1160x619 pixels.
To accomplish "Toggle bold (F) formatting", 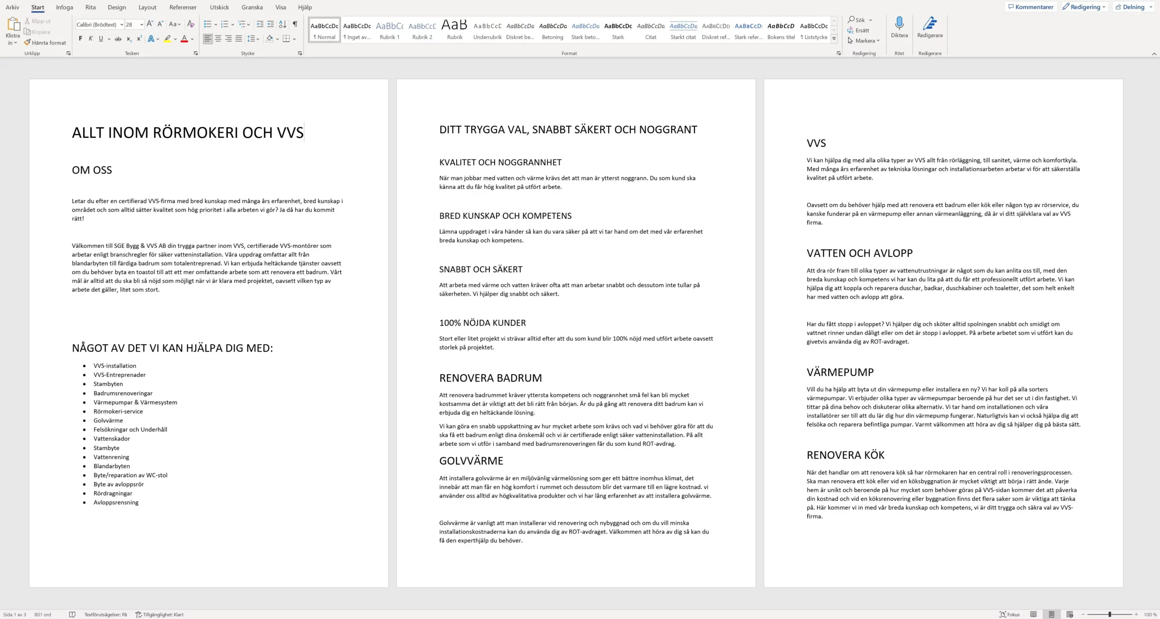I will pos(81,39).
